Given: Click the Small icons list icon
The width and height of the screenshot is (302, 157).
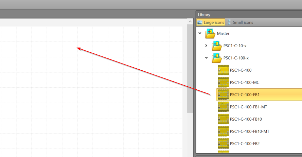Looking at the screenshot, I should (229, 22).
